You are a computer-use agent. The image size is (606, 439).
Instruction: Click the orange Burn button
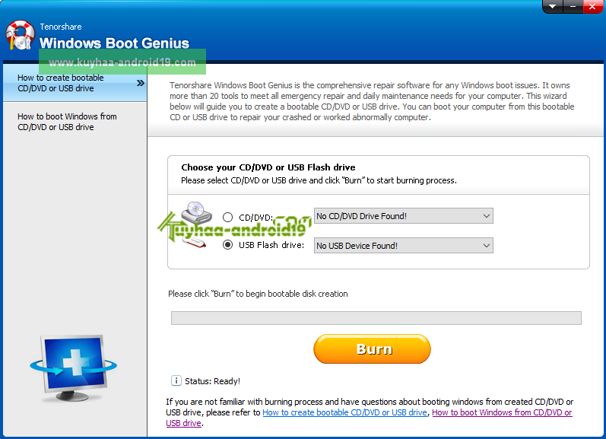pos(372,349)
